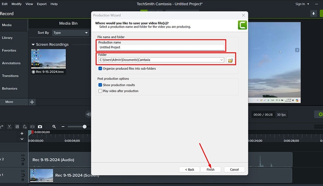Click the download arrow icon at top right
Image resolution: width=323 pixels, height=186 pixels.
pyautogui.click(x=314, y=14)
